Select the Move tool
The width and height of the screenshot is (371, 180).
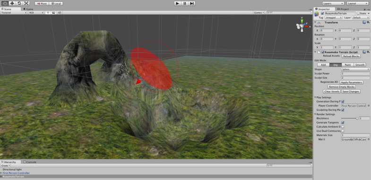coord(12,4)
